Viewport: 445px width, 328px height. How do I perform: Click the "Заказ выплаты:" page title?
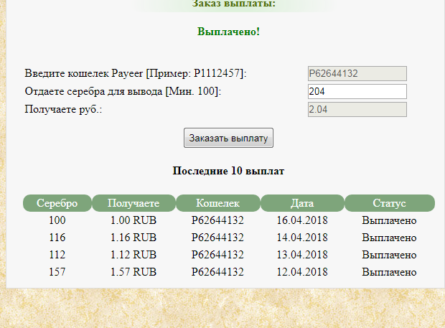(233, 4)
